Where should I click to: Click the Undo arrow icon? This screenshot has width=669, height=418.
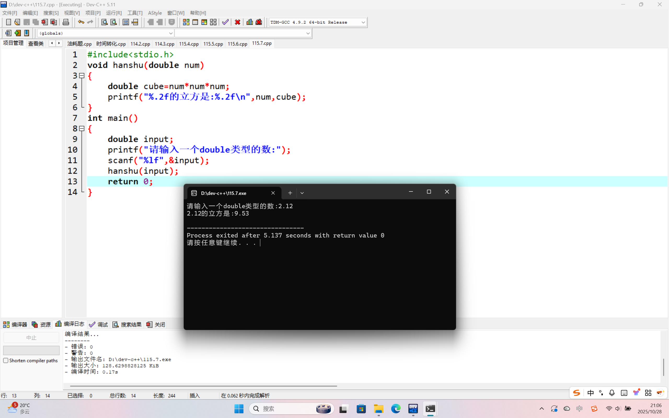(x=81, y=22)
